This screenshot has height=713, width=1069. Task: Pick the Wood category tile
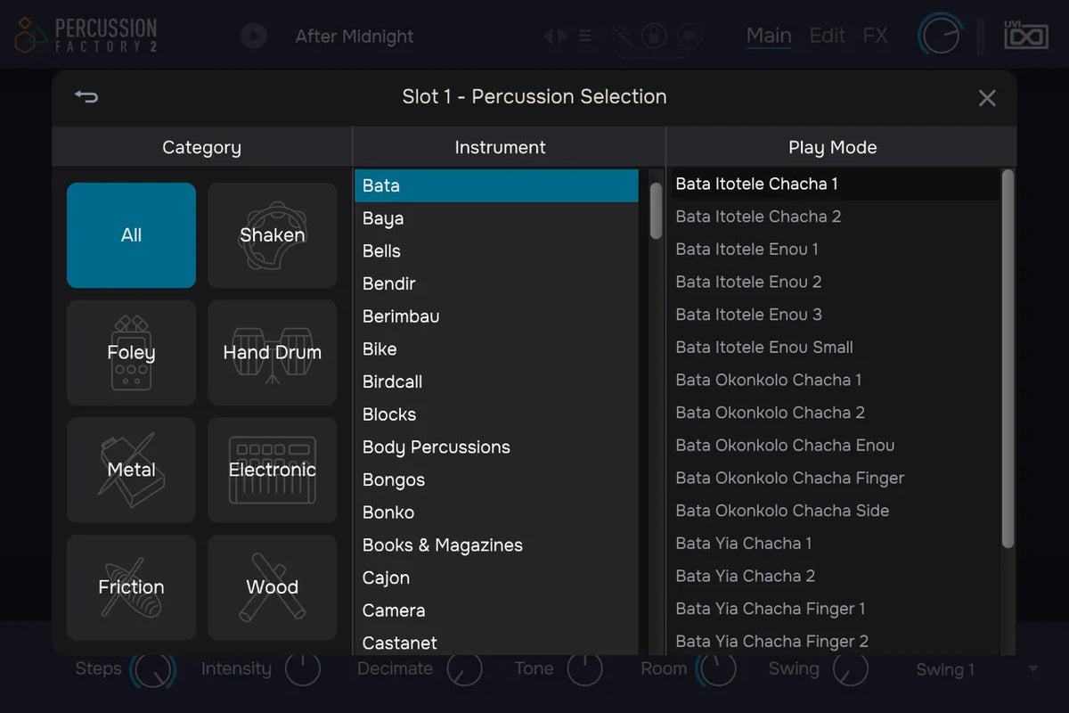click(x=273, y=587)
